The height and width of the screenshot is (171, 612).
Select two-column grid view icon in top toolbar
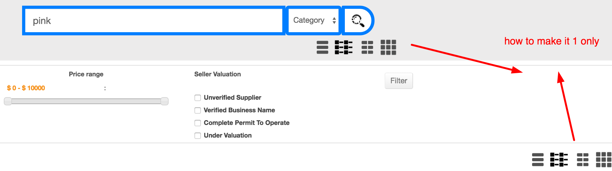[367, 47]
